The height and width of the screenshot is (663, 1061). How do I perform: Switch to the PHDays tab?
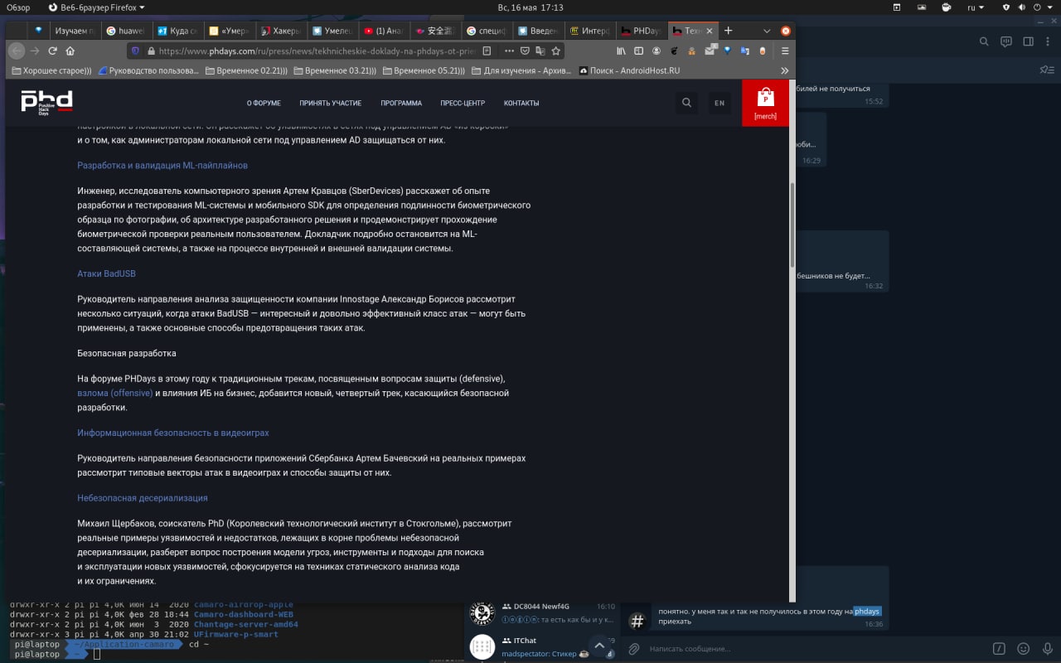coord(642,31)
